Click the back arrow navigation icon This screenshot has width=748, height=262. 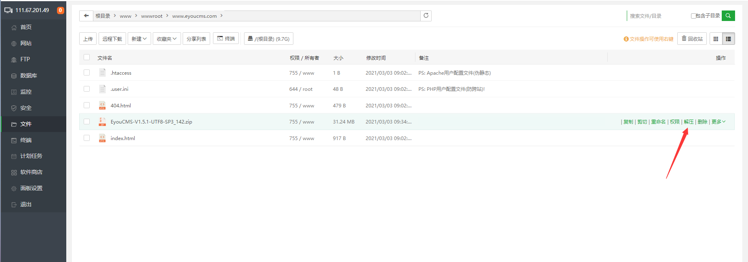(x=86, y=16)
